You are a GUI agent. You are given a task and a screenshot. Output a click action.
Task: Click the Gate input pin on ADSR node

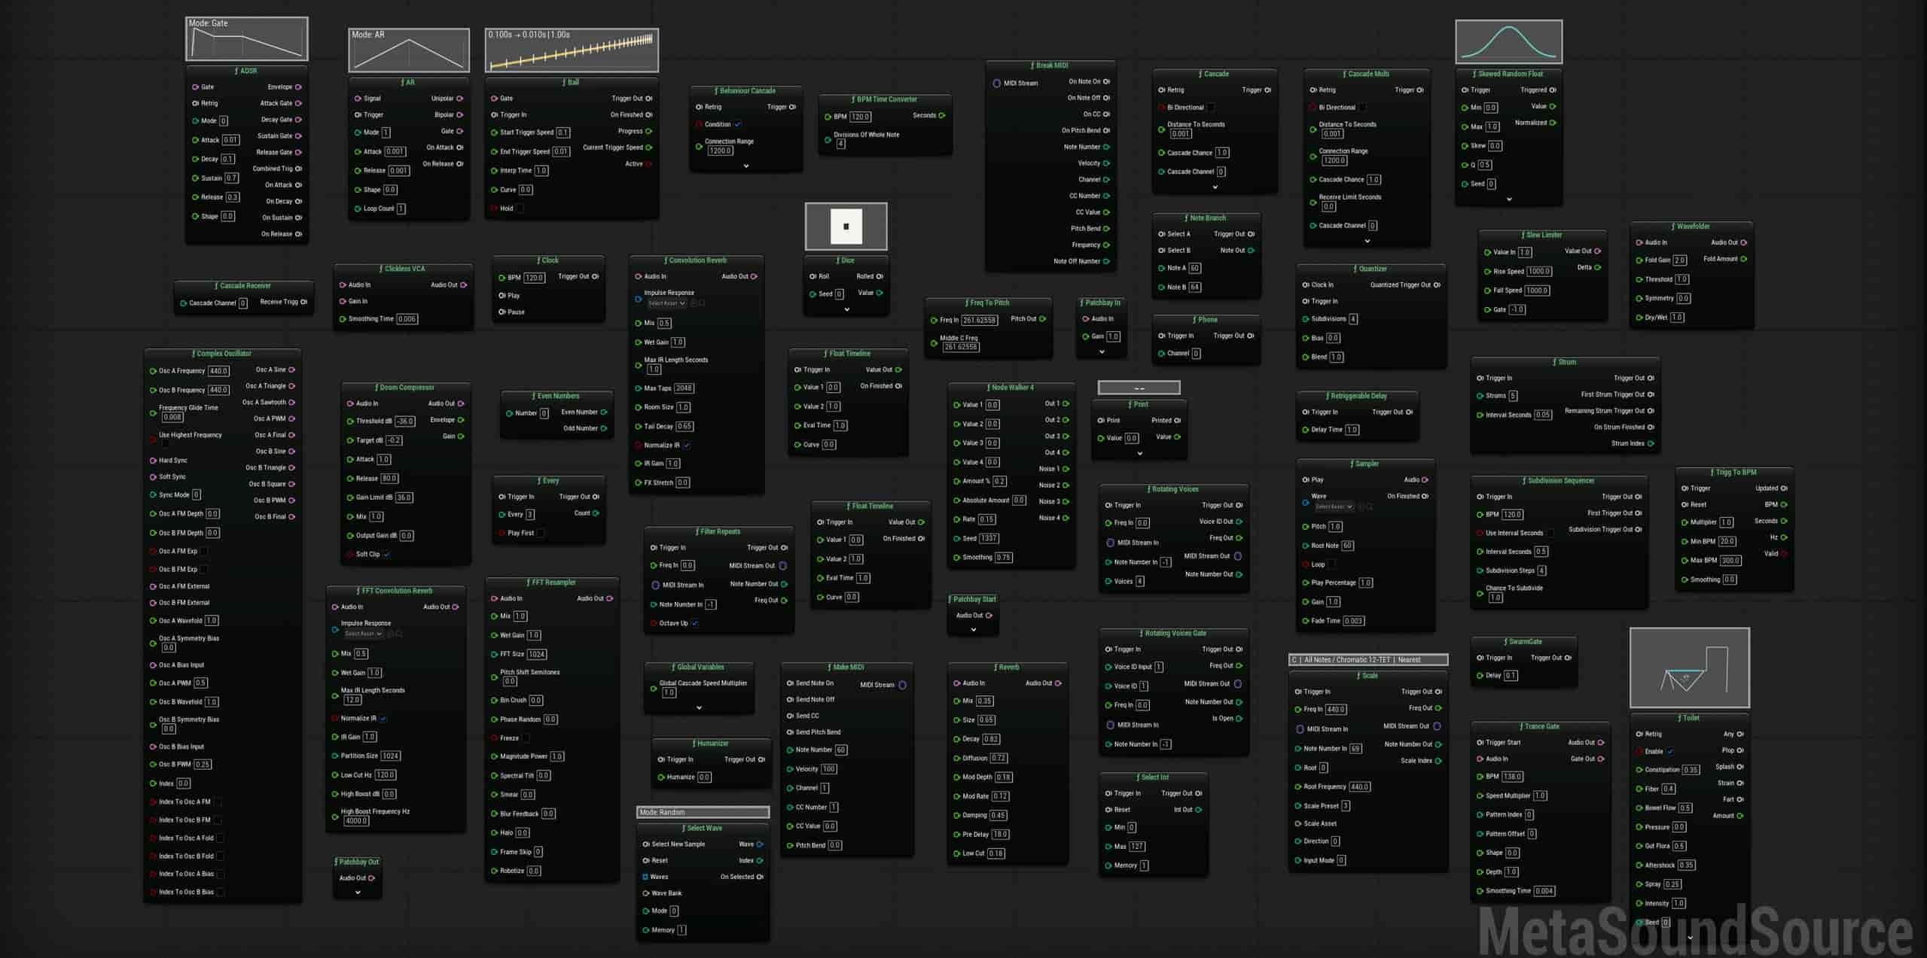point(196,87)
